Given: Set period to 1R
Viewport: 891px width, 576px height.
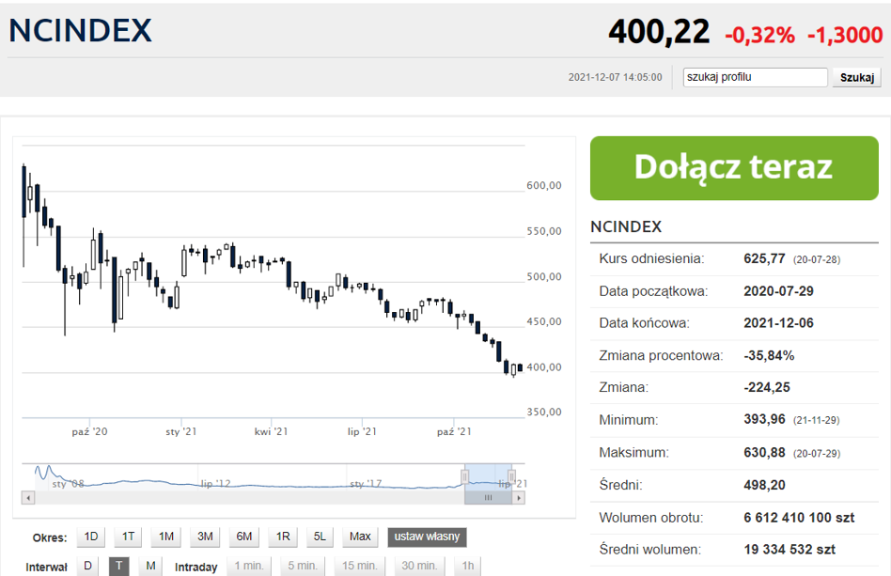Looking at the screenshot, I should coord(282,537).
